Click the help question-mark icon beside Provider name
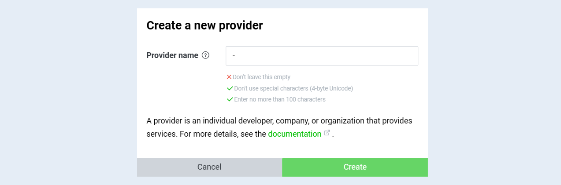 (205, 55)
